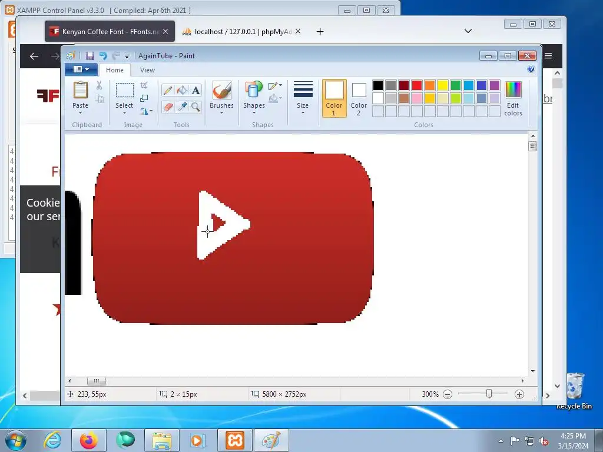
Task: Click the Edit colors rainbow icon
Action: pyautogui.click(x=513, y=90)
